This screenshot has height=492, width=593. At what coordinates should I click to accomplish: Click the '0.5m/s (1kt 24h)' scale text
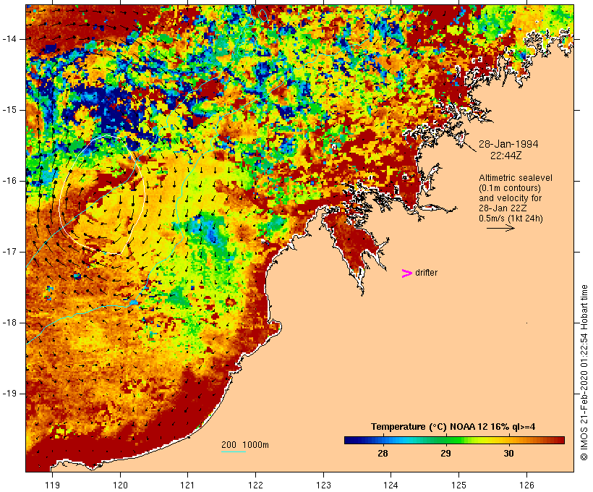pos(511,219)
